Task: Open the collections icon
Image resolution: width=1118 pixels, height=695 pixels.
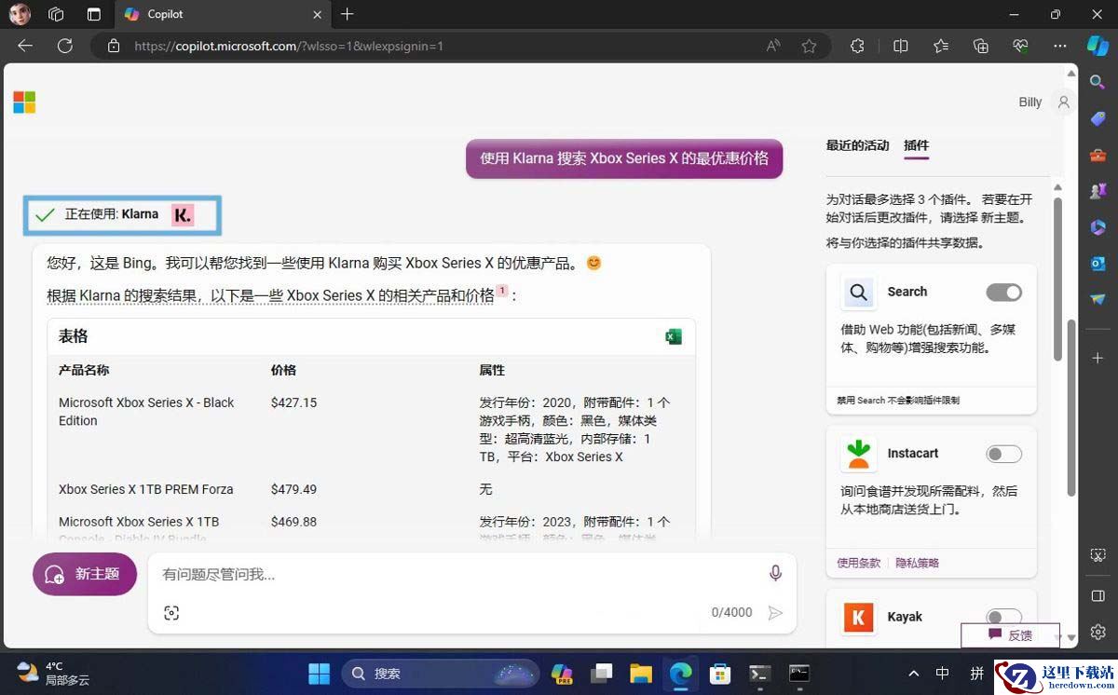Action: click(980, 46)
